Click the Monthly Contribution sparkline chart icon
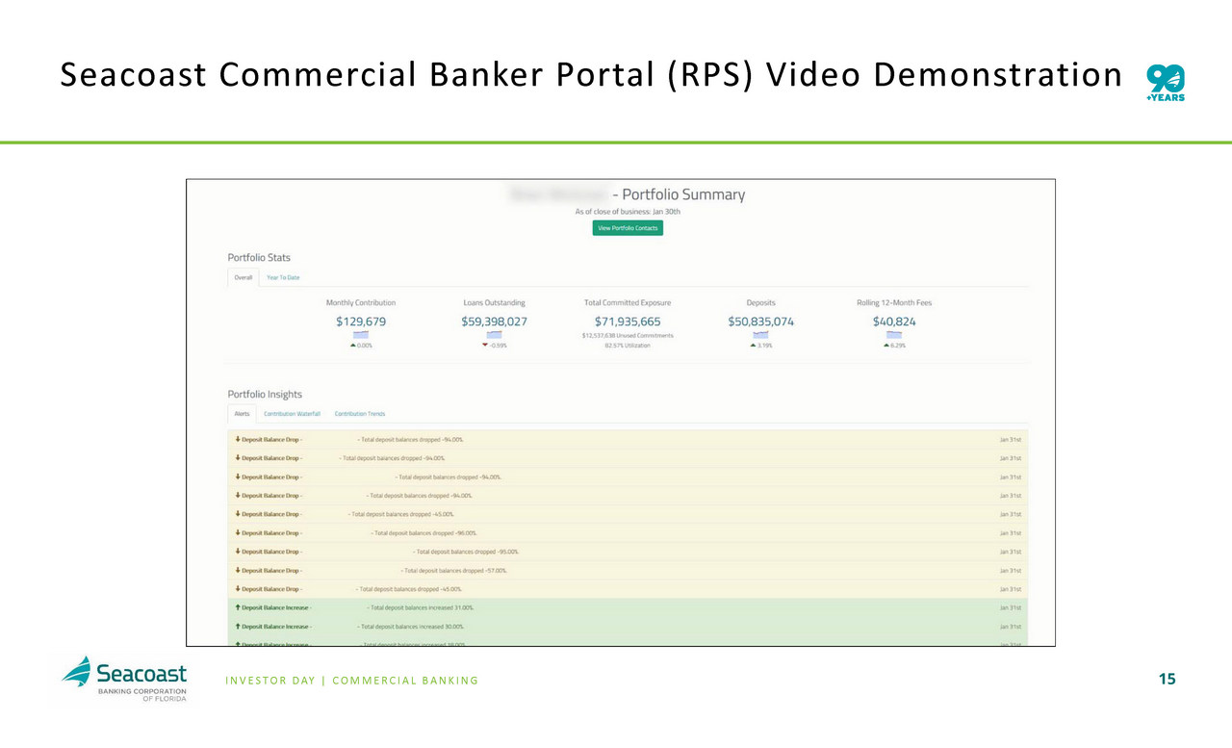 (x=361, y=334)
